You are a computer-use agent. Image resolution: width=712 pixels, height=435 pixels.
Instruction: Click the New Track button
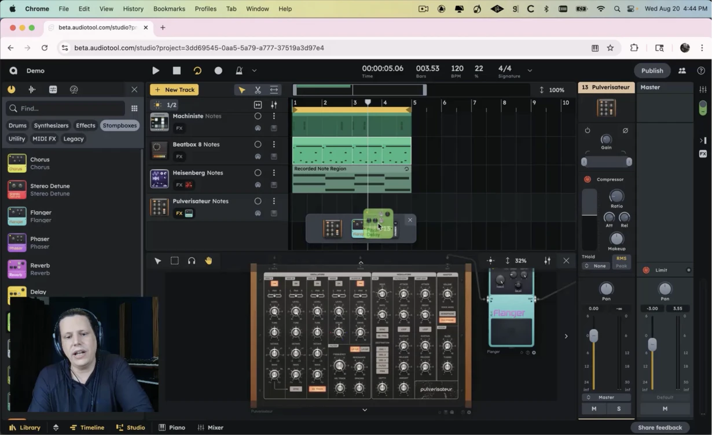[x=174, y=90]
